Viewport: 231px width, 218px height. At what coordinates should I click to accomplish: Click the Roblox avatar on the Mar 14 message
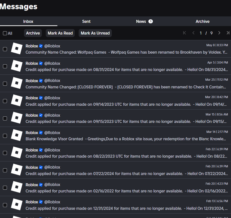coord(17,135)
